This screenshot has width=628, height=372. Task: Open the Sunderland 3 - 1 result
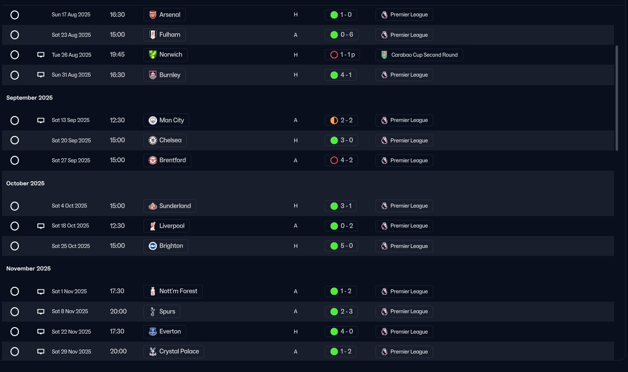(x=341, y=206)
